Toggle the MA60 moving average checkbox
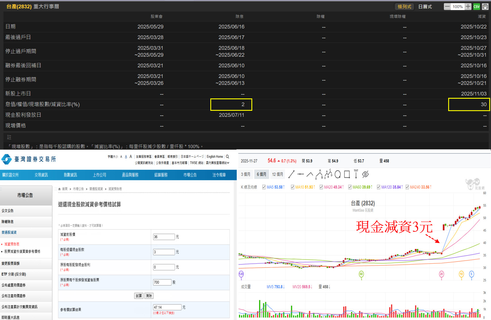Screen dimensions: 491x320 pos(350,187)
